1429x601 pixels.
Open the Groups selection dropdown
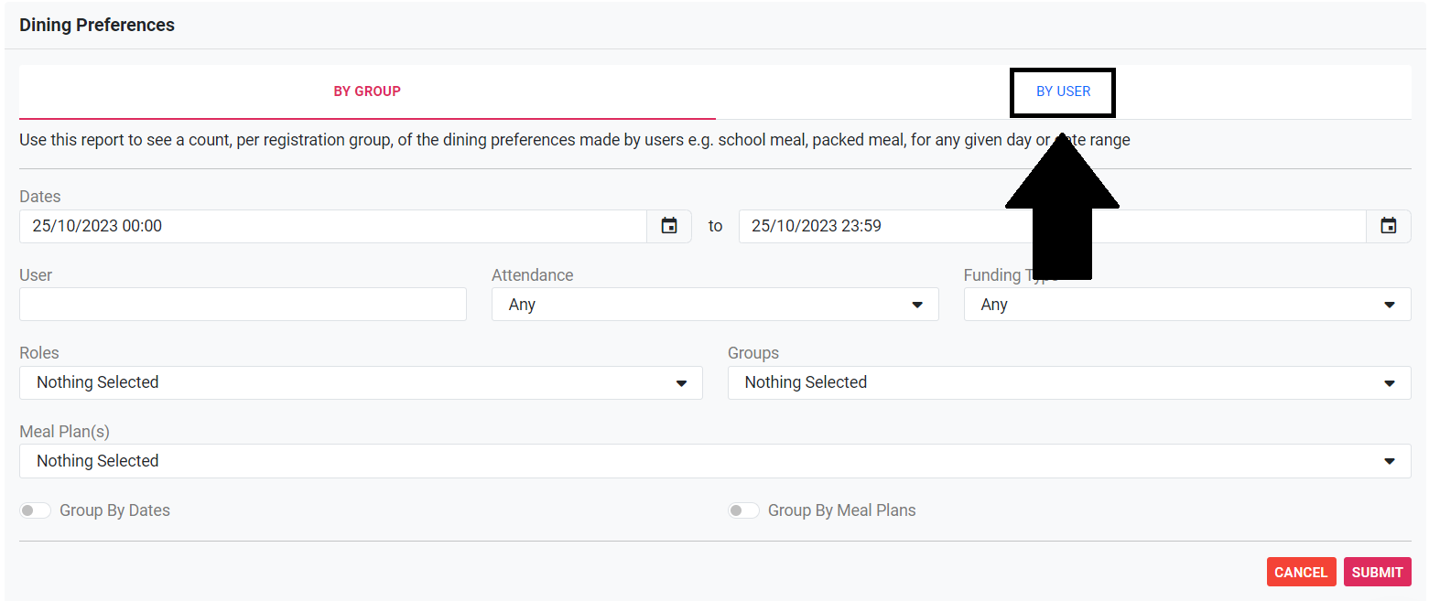point(1068,382)
